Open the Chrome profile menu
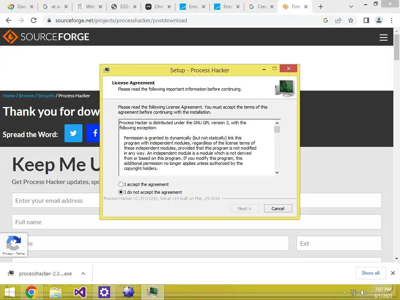The height and width of the screenshot is (300, 400). pyautogui.click(x=379, y=20)
